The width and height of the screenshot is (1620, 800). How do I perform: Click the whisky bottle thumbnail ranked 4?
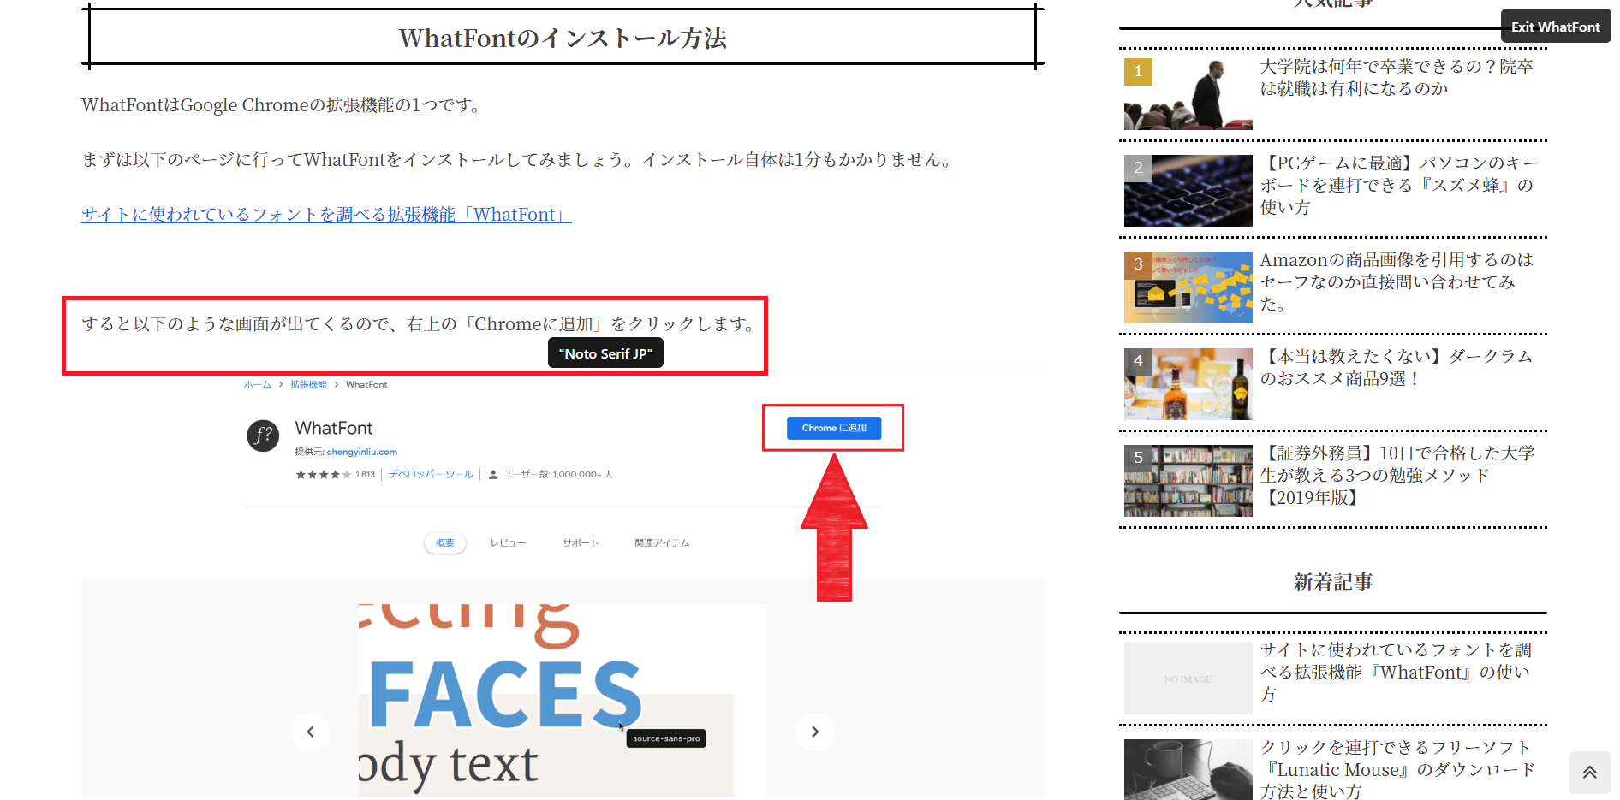click(1188, 383)
